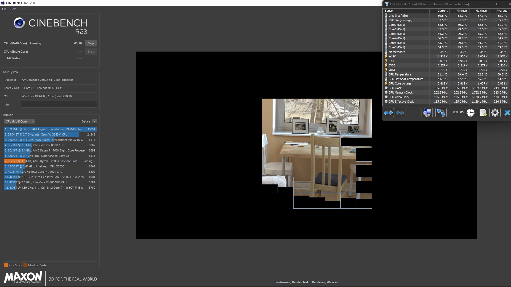This screenshot has width=511, height=287.
Task: Click the brown Identical System legend swatch
Action: (x=25, y=265)
